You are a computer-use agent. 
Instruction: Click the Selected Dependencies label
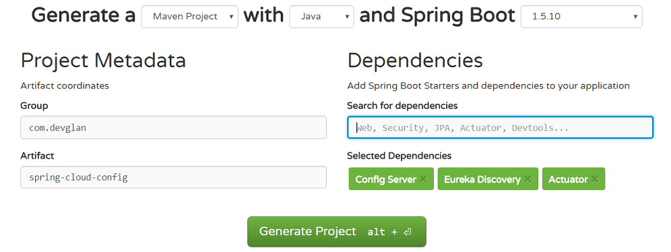click(x=399, y=156)
